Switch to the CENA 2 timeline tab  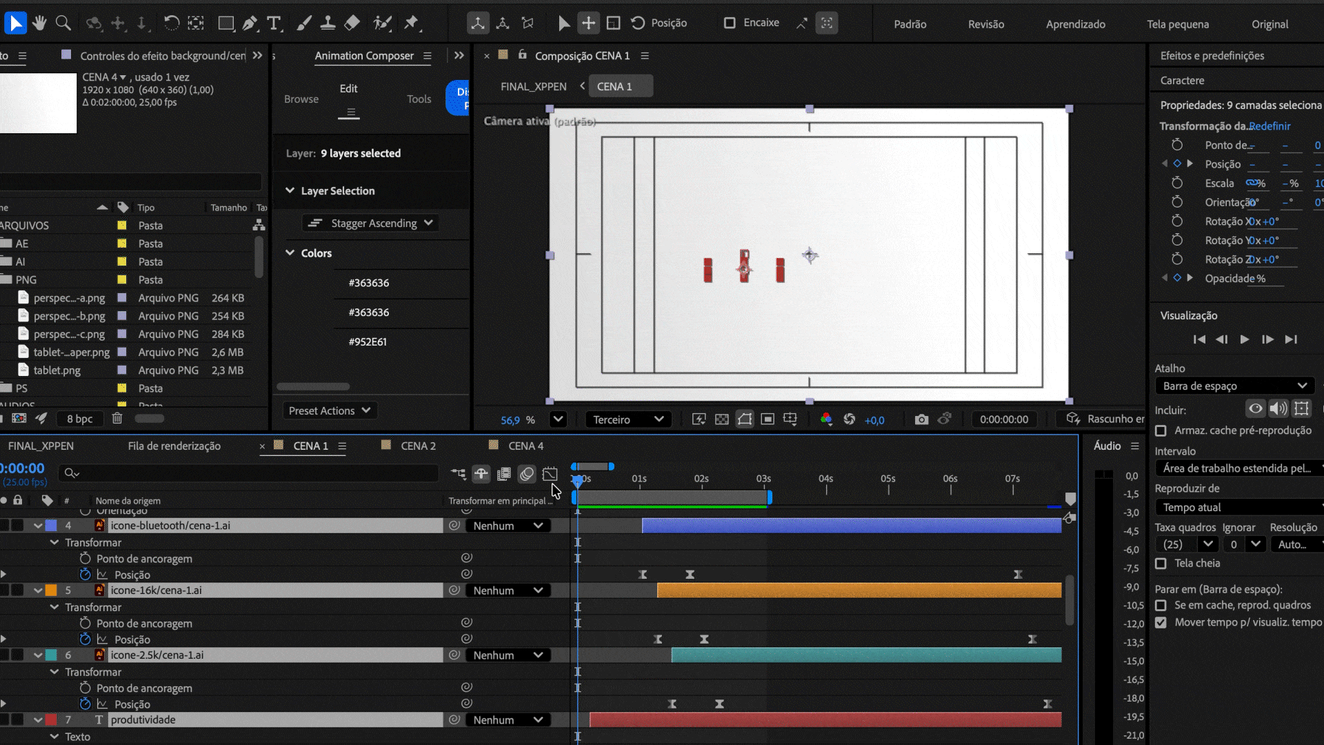(x=418, y=446)
